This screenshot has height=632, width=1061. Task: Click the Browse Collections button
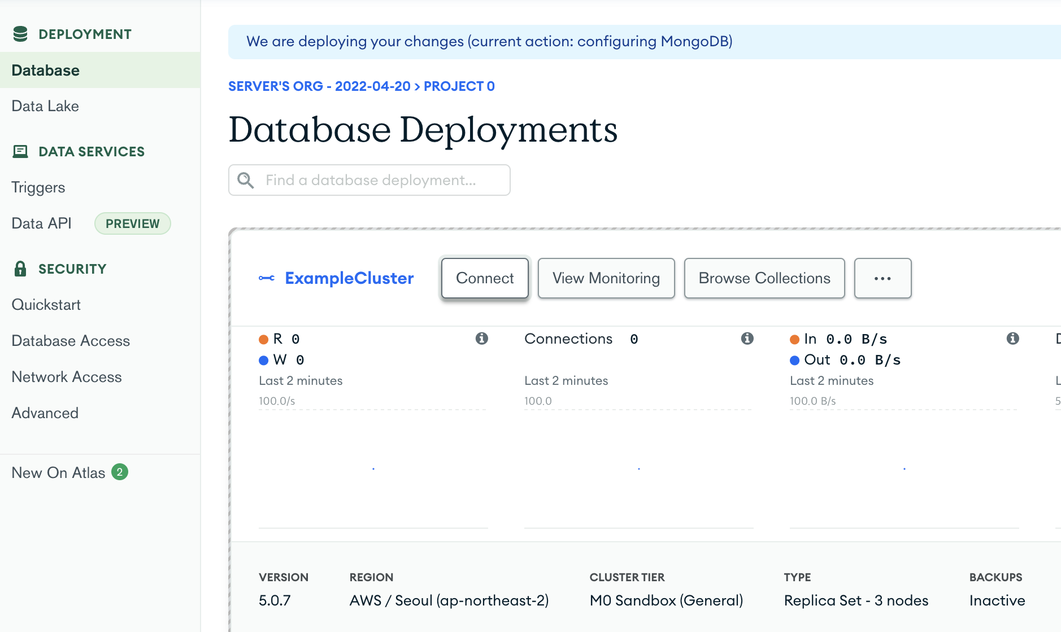(764, 278)
